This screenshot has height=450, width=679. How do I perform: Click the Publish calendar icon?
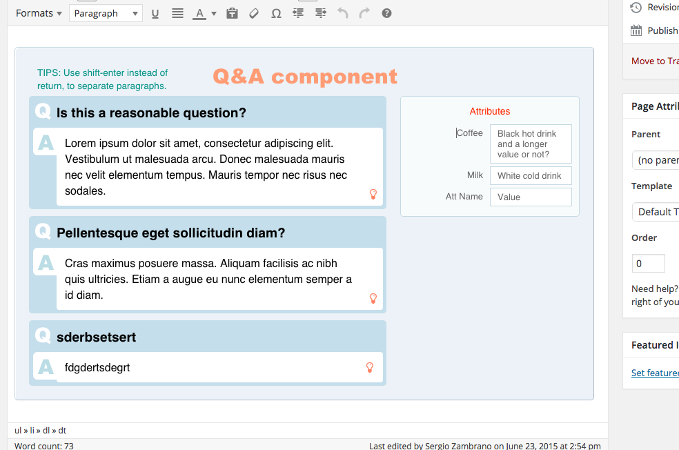(636, 30)
